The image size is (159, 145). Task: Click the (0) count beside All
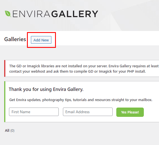pos(12,131)
